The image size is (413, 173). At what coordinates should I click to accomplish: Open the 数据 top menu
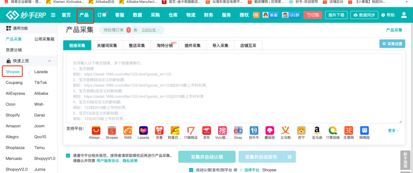click(138, 15)
